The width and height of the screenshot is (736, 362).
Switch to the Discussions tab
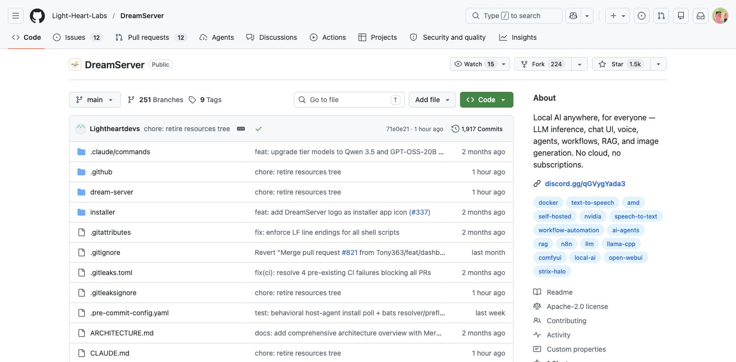(272, 37)
